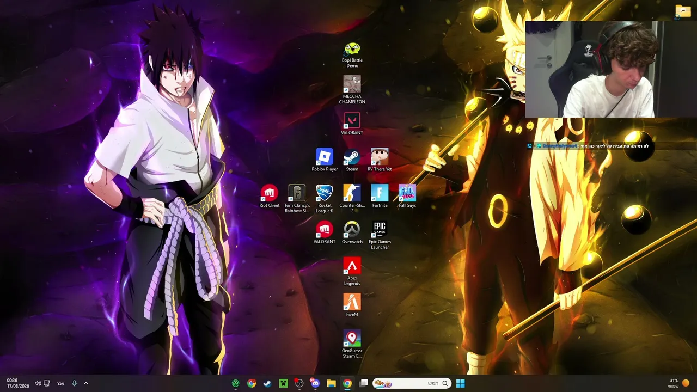Launch the FiveM desktop shortcut
This screenshot has width=697, height=392.
pos(352,305)
